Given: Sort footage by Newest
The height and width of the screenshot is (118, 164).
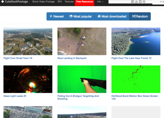Looking at the screenshot, I should [57, 16].
